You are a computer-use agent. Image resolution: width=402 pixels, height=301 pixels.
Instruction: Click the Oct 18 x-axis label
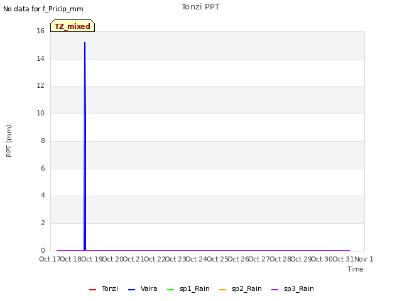click(x=71, y=259)
